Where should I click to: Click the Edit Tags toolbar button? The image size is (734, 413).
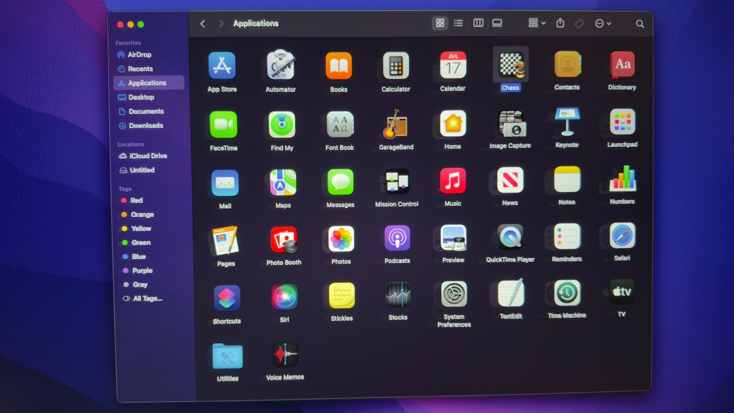(579, 23)
